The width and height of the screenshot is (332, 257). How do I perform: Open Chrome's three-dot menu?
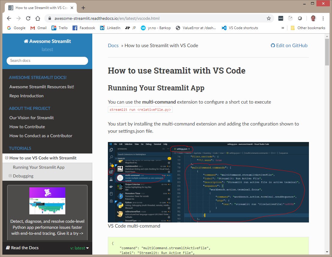[323, 18]
